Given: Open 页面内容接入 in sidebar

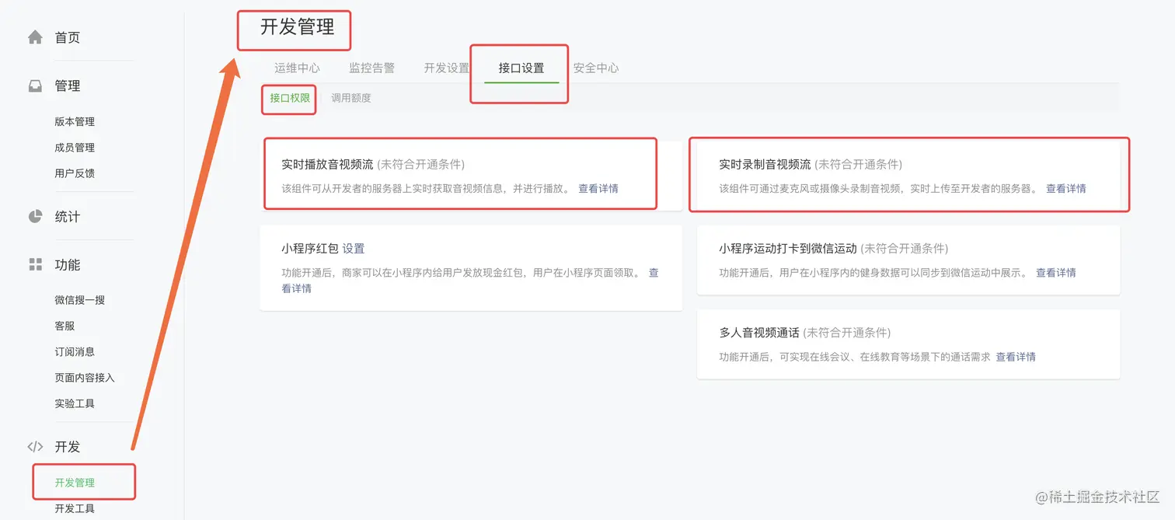Looking at the screenshot, I should 85,378.
